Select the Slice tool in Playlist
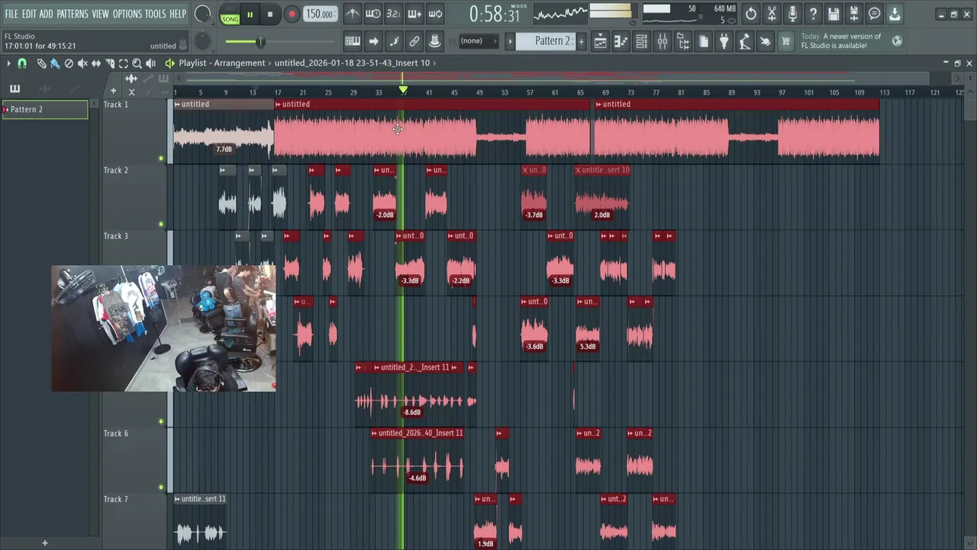Screen dimensions: 977x550 point(110,63)
